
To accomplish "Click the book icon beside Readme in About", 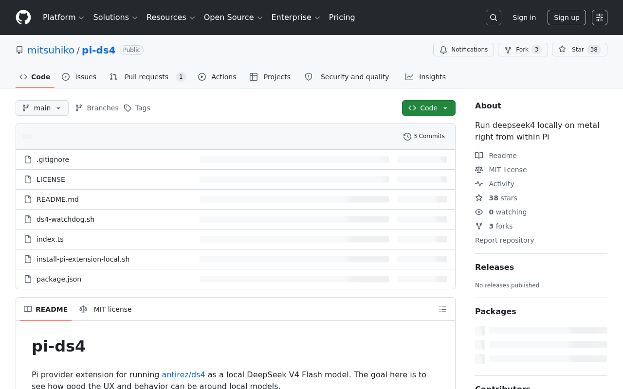I will (x=479, y=156).
